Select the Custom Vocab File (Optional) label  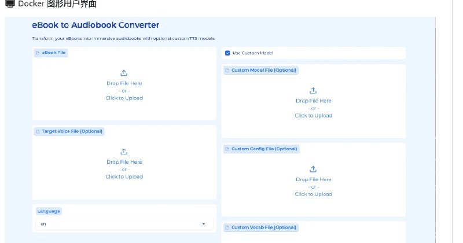coord(264,227)
